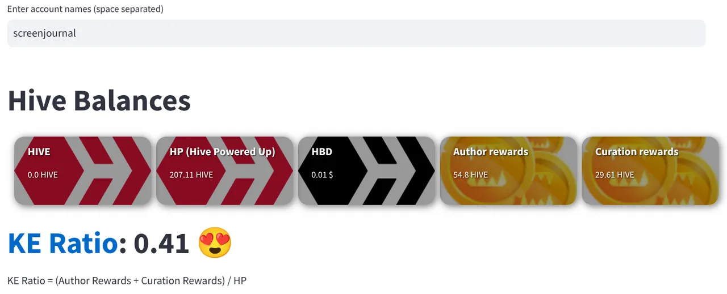This screenshot has height=294, width=727.
Task: Click the 29.61 HIVE curation rewards value
Action: coord(615,175)
